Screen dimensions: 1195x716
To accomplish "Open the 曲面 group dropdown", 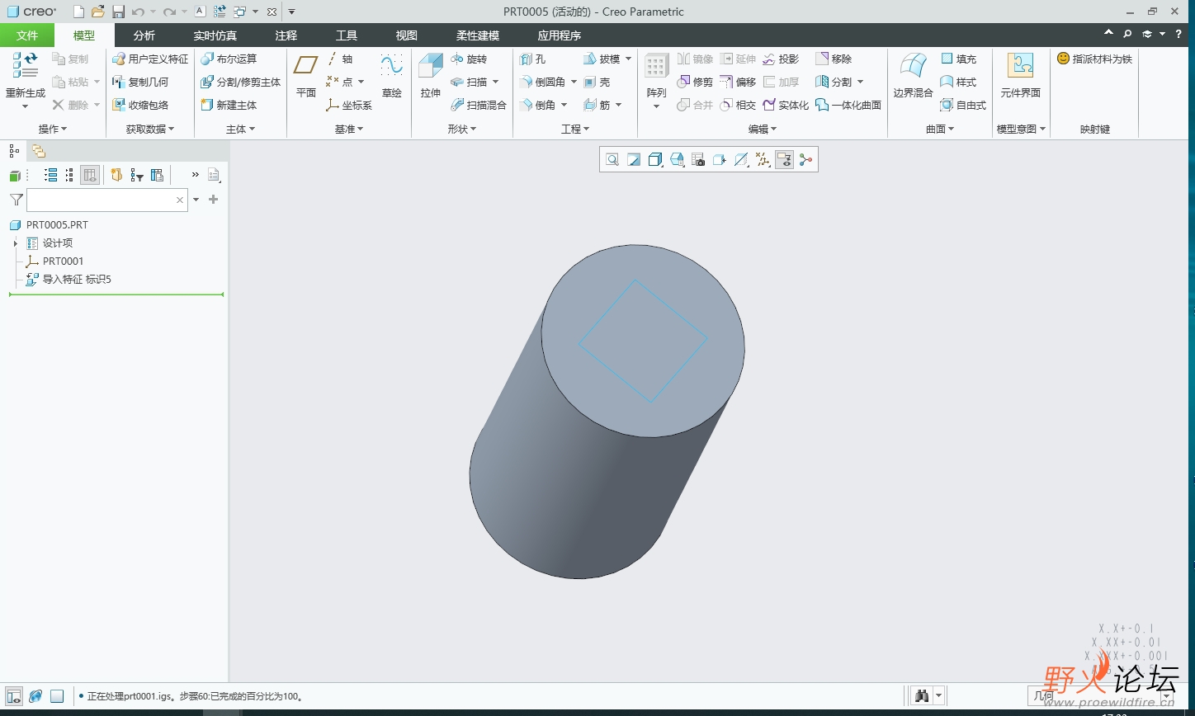I will point(940,130).
